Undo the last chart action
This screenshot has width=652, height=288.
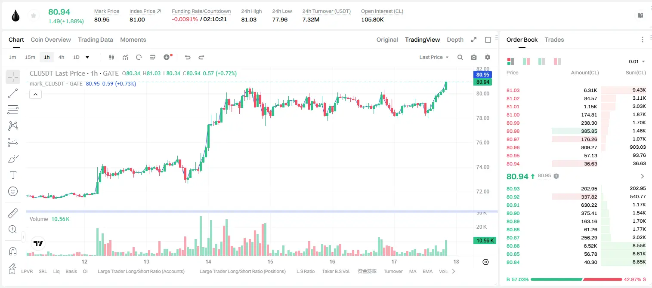[x=187, y=57]
